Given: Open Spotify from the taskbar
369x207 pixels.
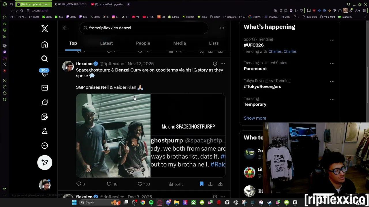Looking at the screenshot, I should click(x=151, y=202).
